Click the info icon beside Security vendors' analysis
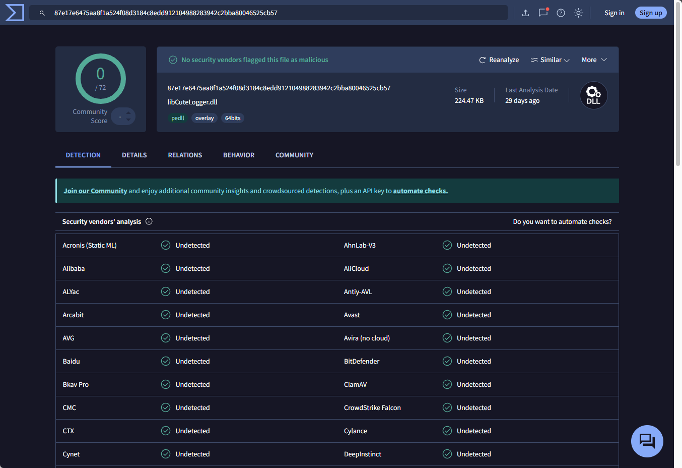682x468 pixels. (x=149, y=221)
